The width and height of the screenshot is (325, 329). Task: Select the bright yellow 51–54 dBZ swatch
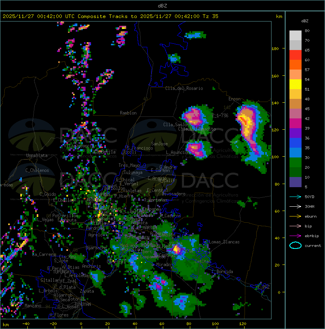[295, 84]
